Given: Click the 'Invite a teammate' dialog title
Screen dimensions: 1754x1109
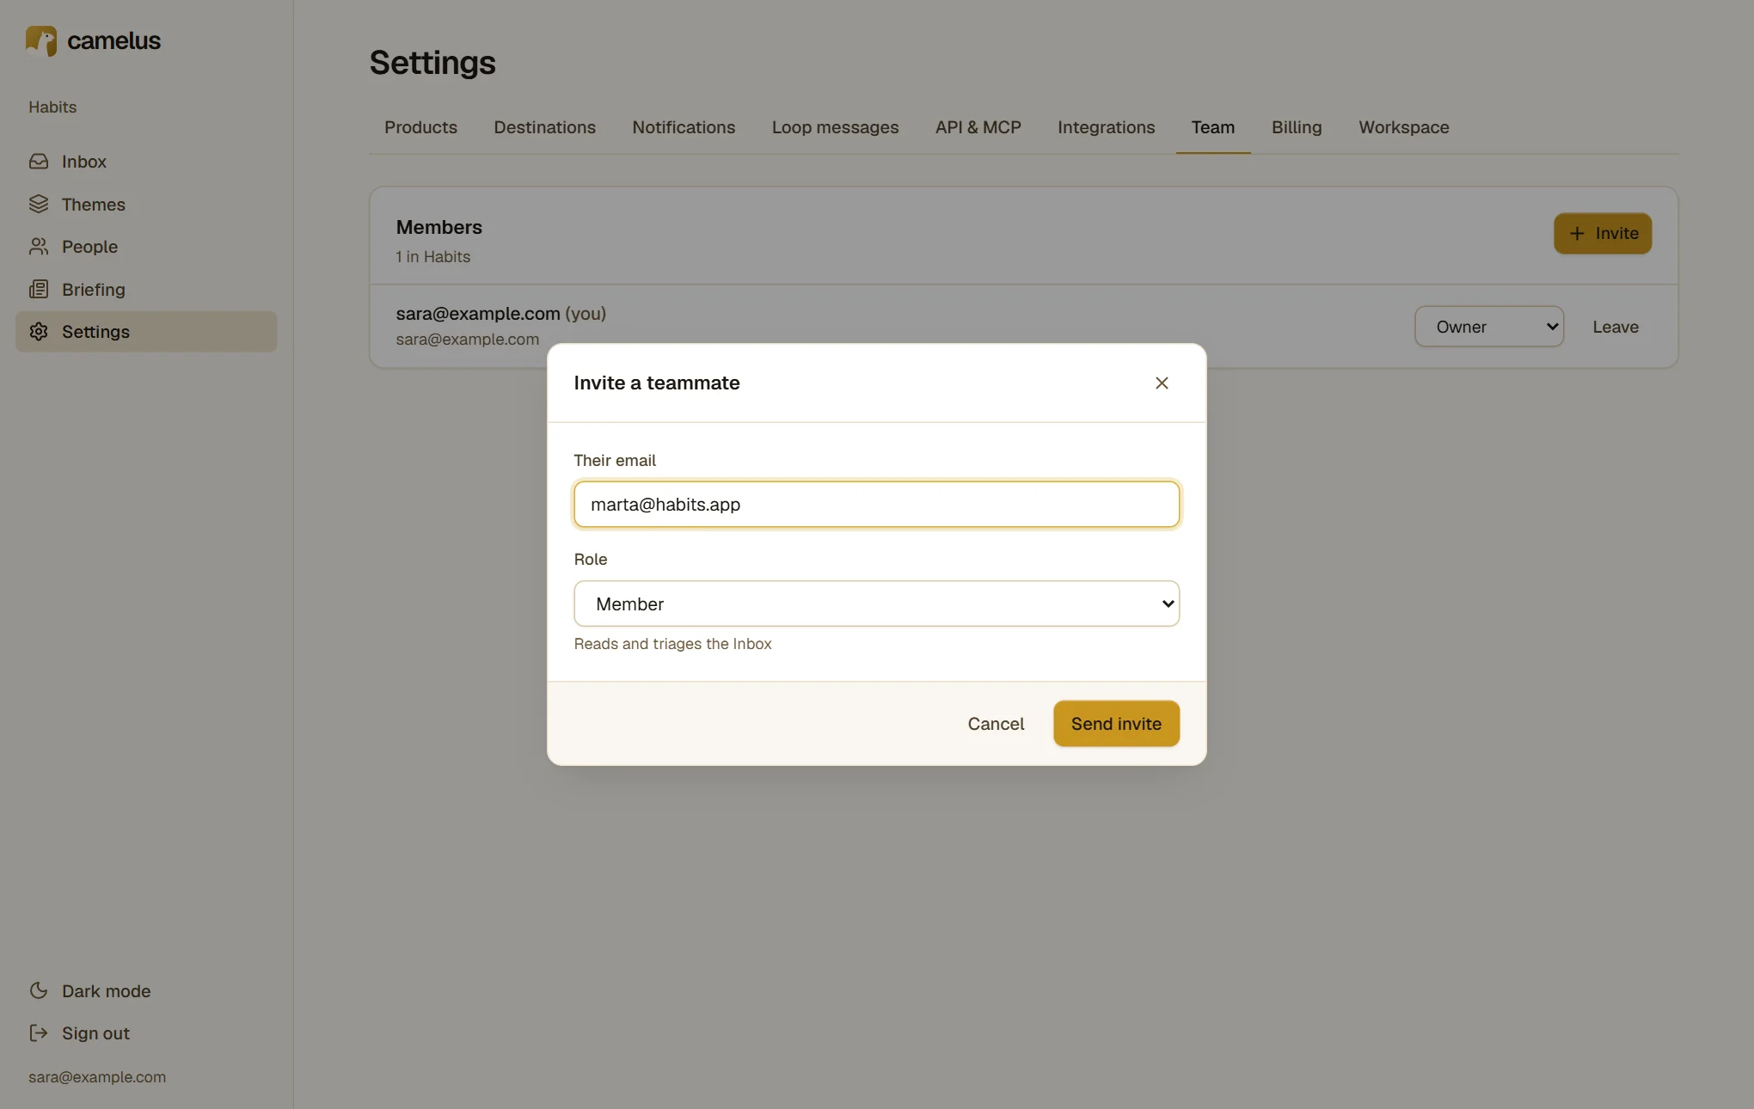Looking at the screenshot, I should click(656, 383).
